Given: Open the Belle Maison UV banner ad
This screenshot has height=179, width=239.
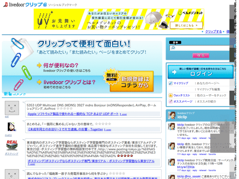Looking at the screenshot, I should pyautogui.click(x=119, y=19).
